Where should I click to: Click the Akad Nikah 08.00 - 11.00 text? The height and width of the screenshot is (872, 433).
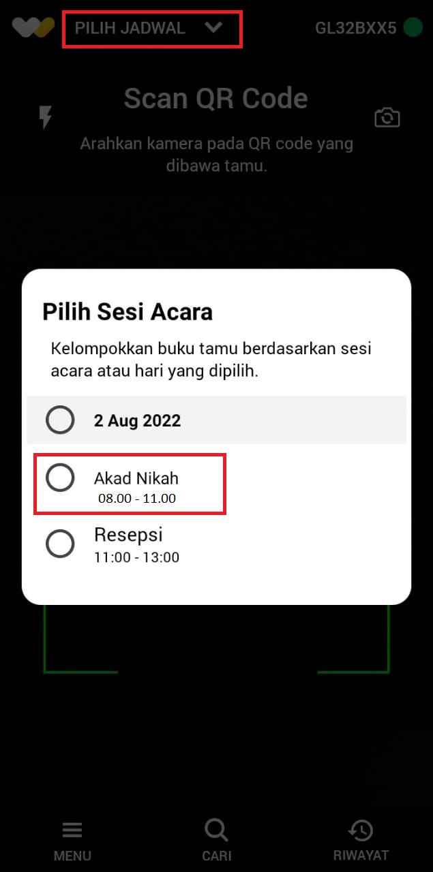click(x=136, y=487)
